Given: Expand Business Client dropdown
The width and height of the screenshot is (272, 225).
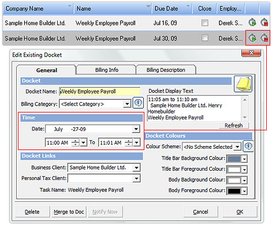Looking at the screenshot, I should coord(136,167).
